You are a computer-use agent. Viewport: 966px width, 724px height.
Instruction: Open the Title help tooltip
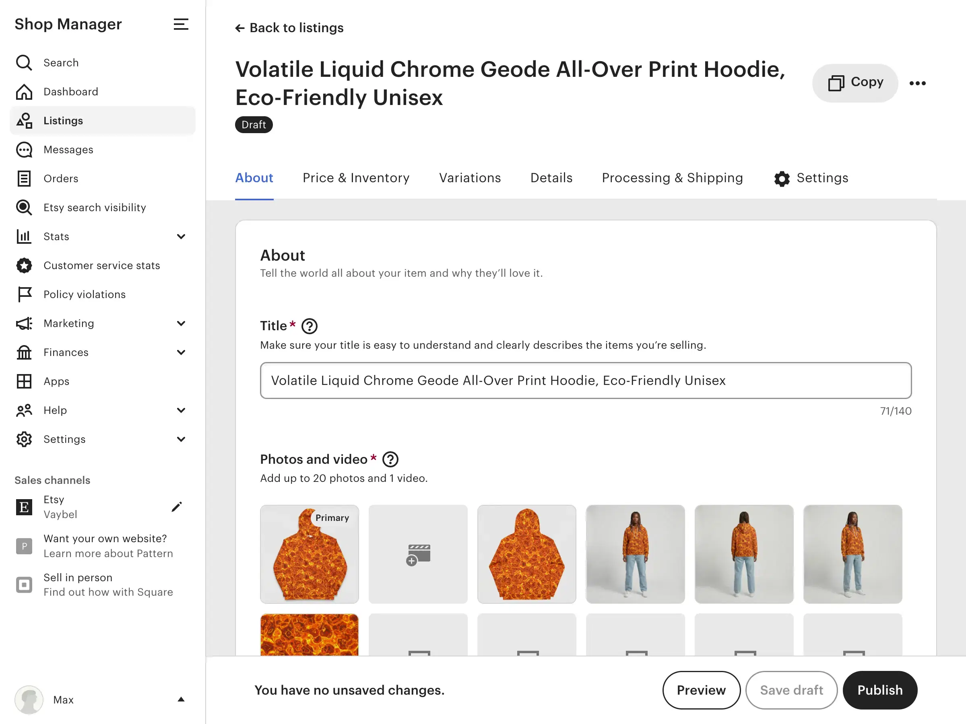(310, 325)
